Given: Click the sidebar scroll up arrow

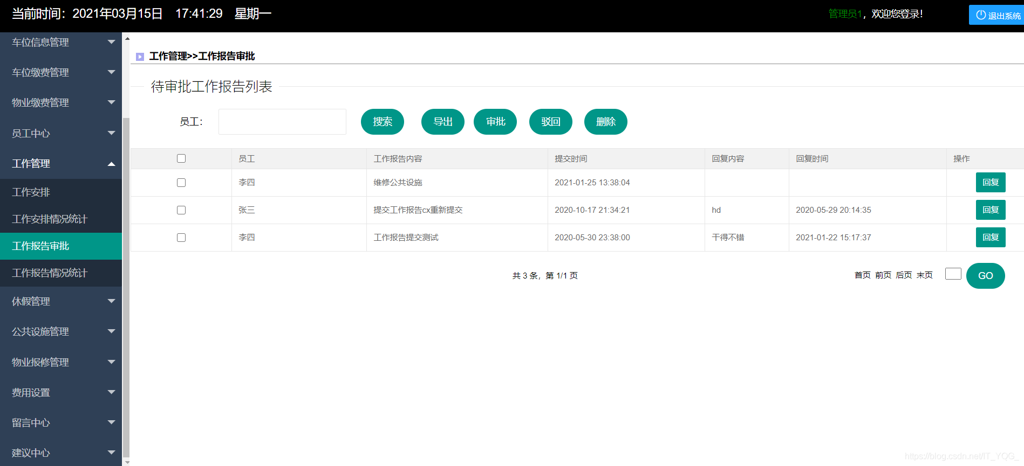Looking at the screenshot, I should (x=127, y=38).
